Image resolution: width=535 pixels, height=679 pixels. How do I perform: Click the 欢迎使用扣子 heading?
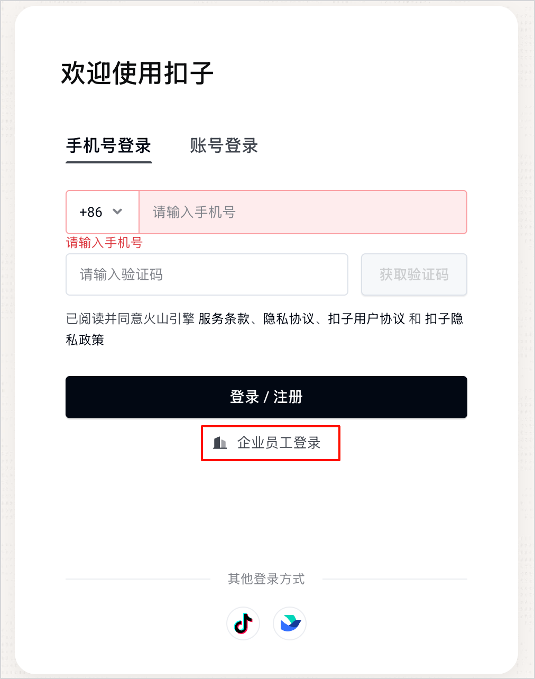(x=137, y=73)
